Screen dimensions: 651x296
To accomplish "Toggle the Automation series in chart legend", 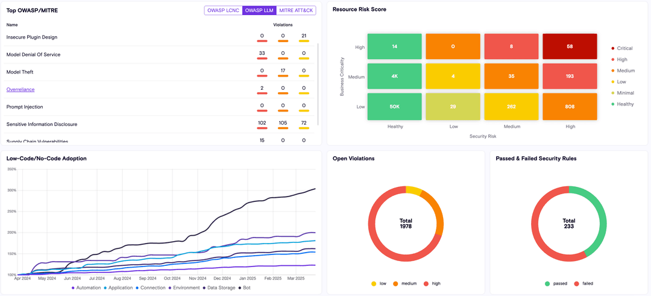I will click(86, 288).
